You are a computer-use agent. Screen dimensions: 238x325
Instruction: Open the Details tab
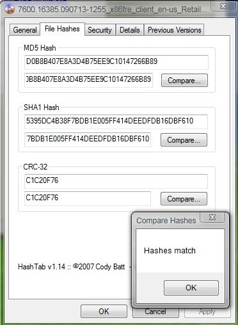pos(130,30)
